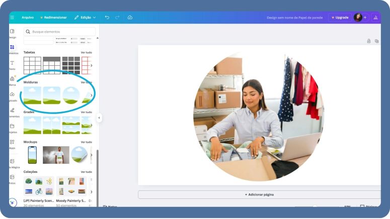Click the lock page icon above canvas
The width and height of the screenshot is (390, 219).
[368, 41]
